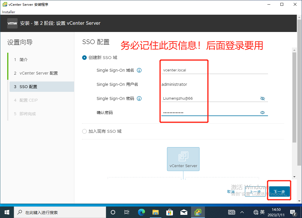The width and height of the screenshot is (302, 218).
Task: Click the taskbar search box
Action: pos(60,212)
